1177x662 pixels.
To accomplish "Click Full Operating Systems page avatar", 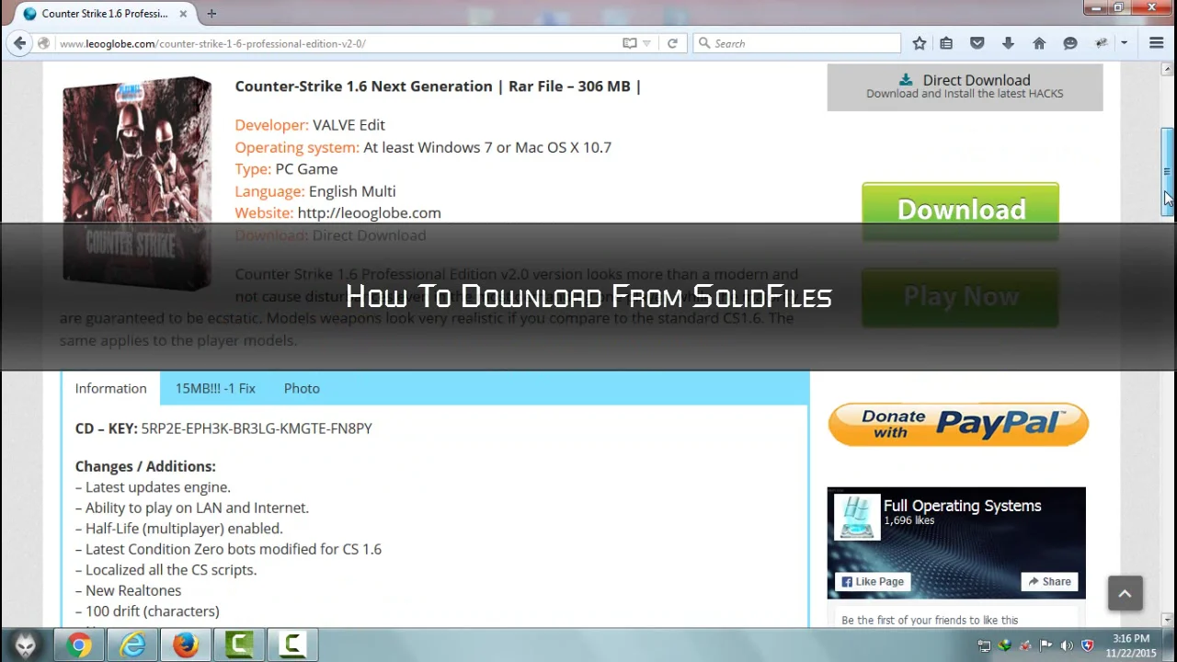I will point(857,517).
